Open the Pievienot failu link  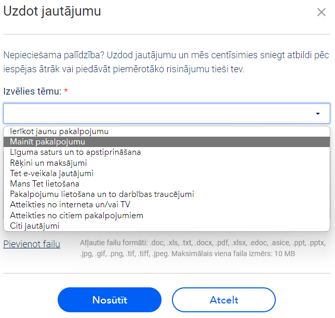point(32,244)
